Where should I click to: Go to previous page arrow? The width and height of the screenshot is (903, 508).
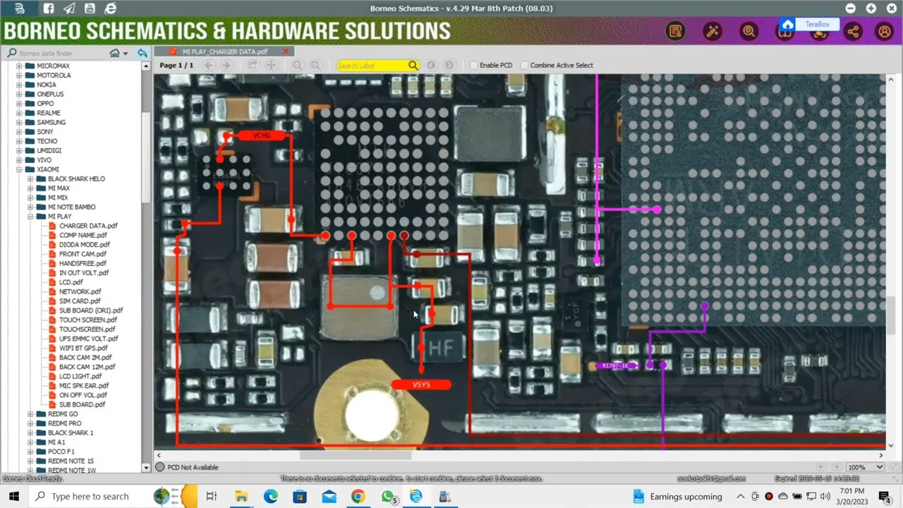click(x=209, y=65)
